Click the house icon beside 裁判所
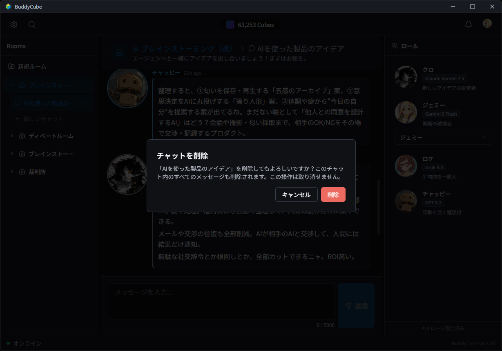The image size is (502, 351). click(x=22, y=172)
